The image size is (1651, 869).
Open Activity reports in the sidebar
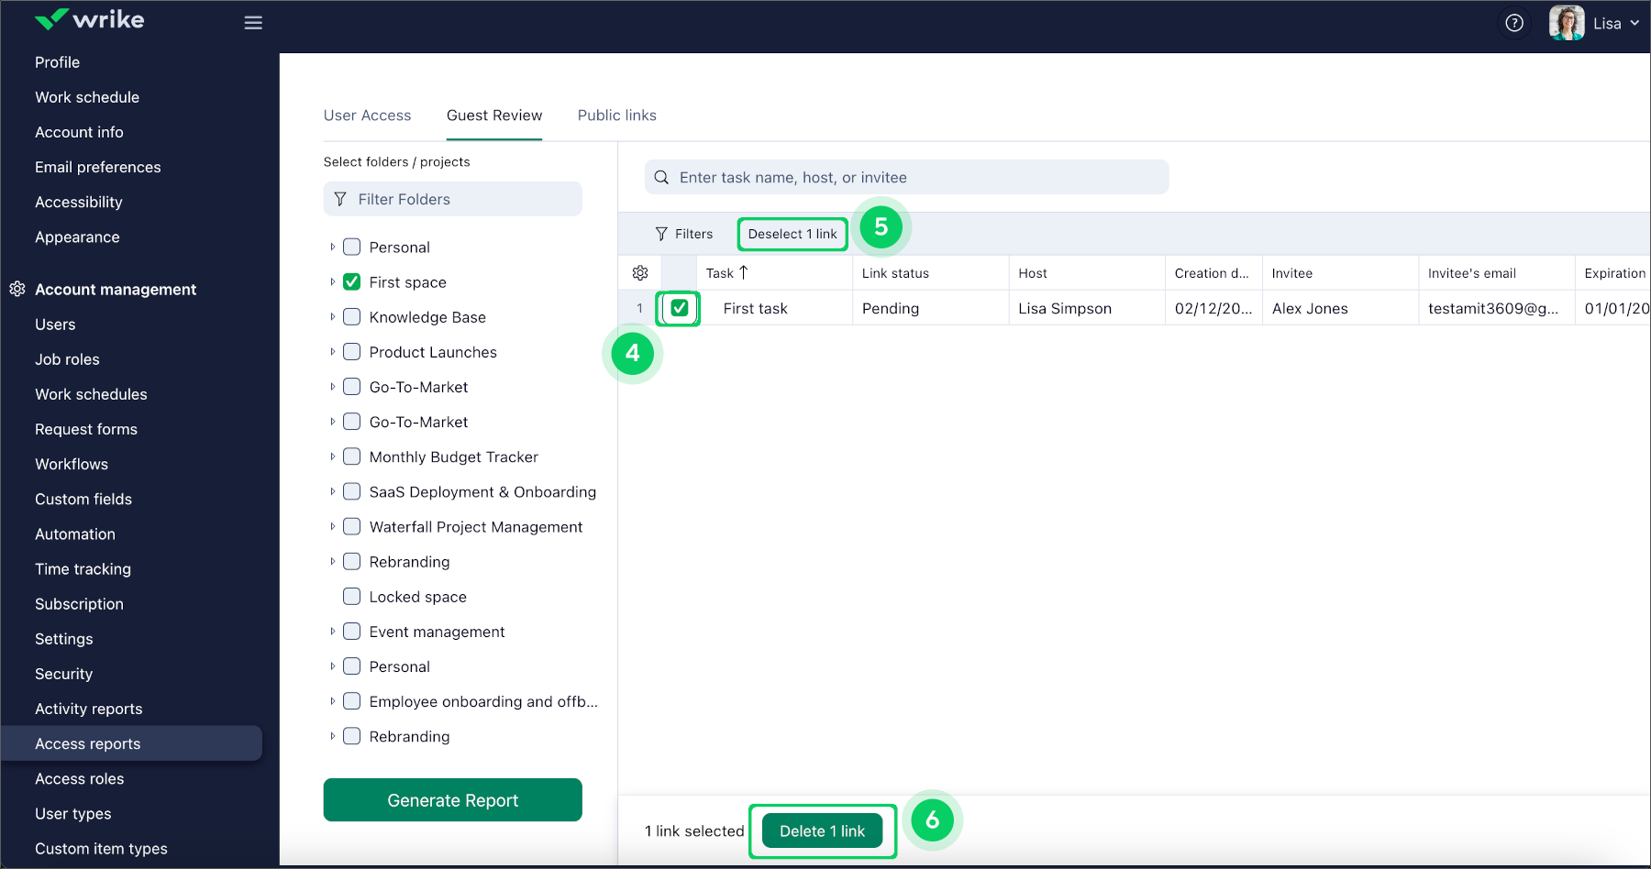pyautogui.click(x=89, y=709)
